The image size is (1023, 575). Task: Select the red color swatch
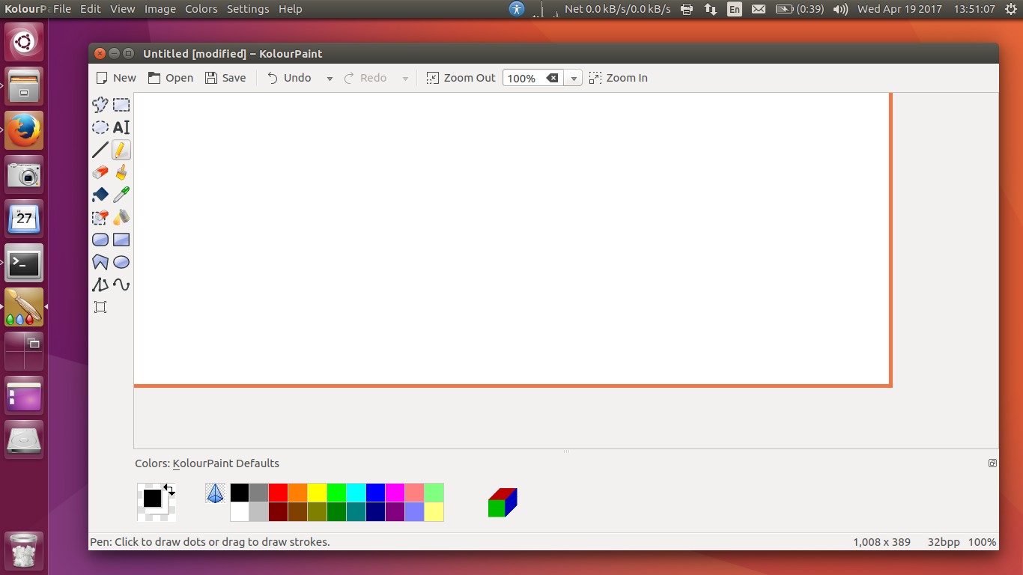pyautogui.click(x=278, y=493)
